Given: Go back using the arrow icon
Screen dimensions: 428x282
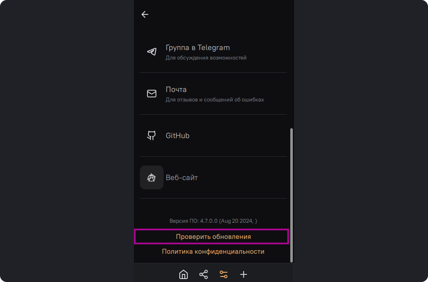Looking at the screenshot, I should (145, 14).
